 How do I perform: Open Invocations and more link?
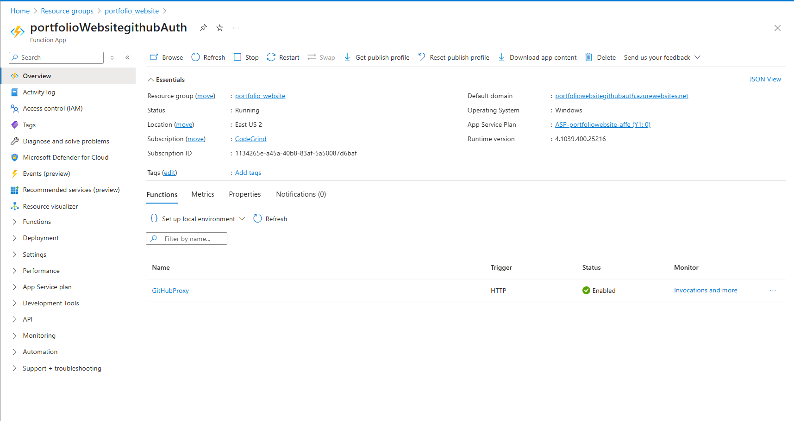click(x=706, y=290)
